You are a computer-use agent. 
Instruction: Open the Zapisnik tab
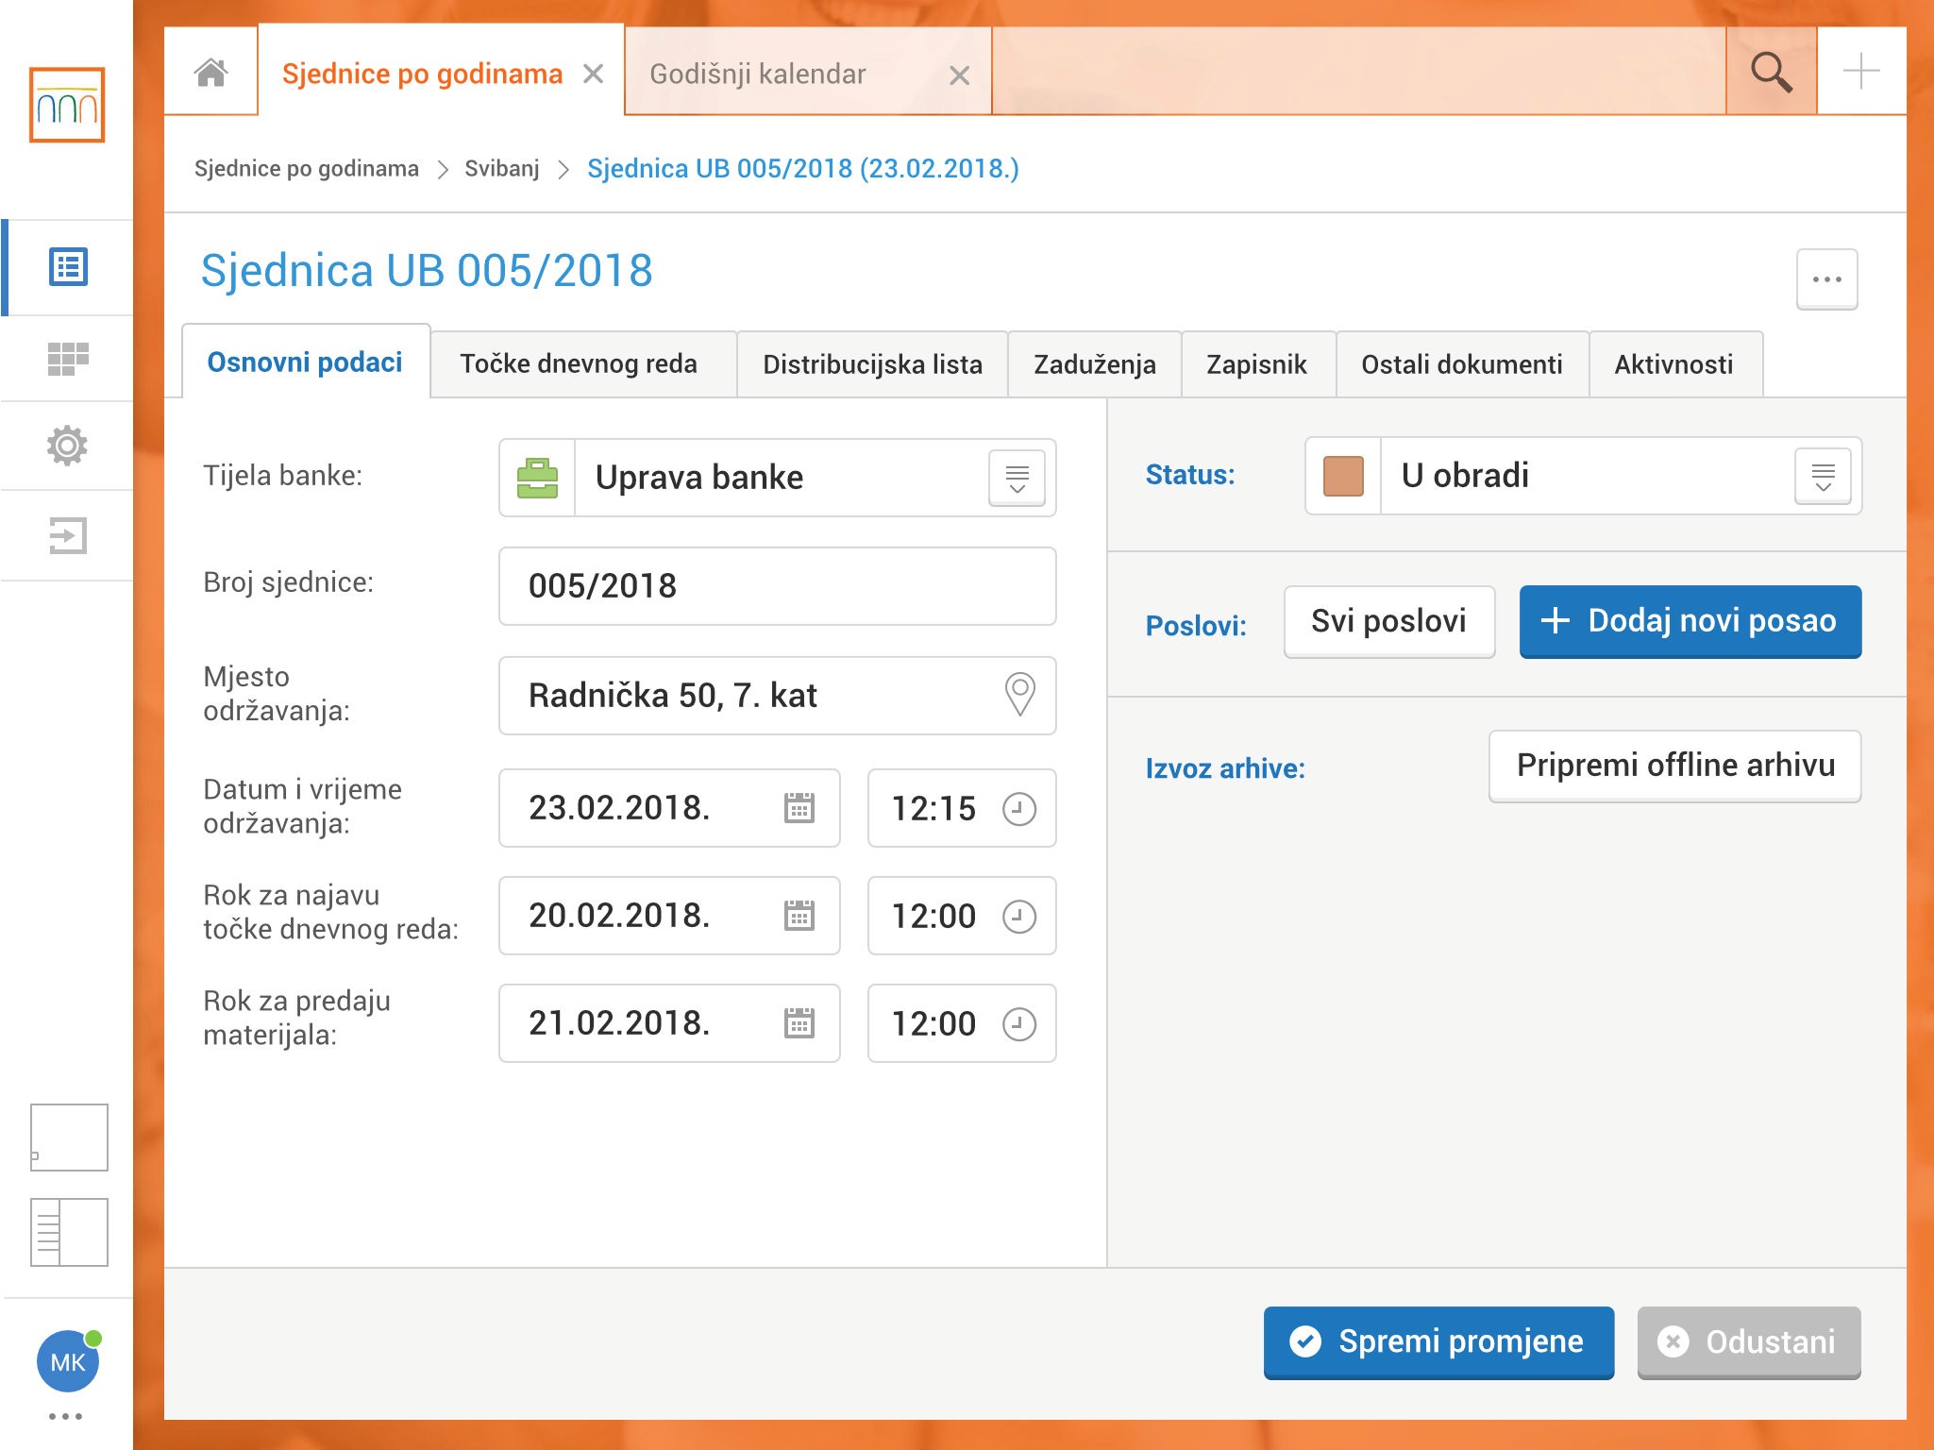tap(1256, 364)
